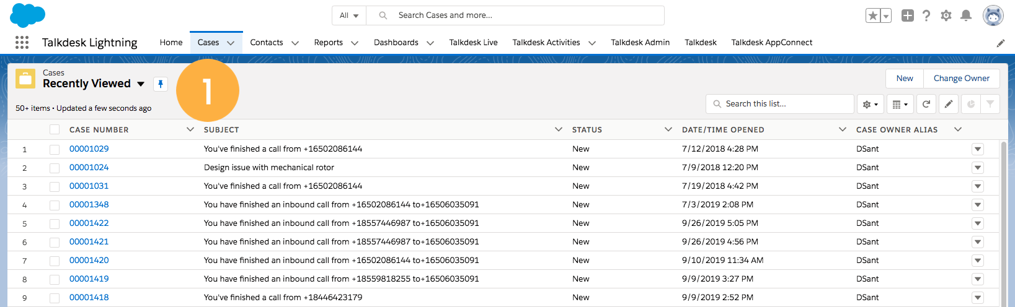Open the Help question mark icon
The width and height of the screenshot is (1015, 307).
click(926, 15)
